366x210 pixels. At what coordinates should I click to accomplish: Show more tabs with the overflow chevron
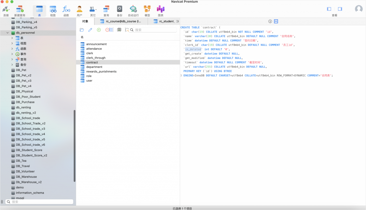click(178, 21)
